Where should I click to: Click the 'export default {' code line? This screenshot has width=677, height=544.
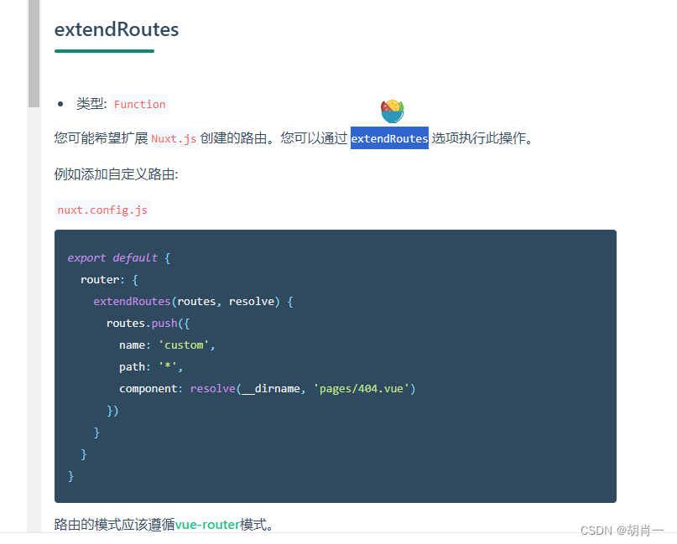[x=119, y=258]
